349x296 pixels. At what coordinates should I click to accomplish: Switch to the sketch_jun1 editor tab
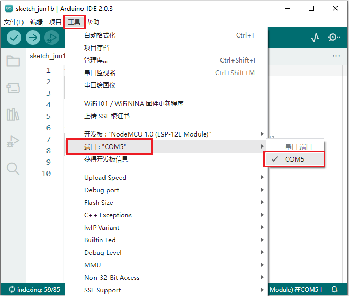pos(47,56)
